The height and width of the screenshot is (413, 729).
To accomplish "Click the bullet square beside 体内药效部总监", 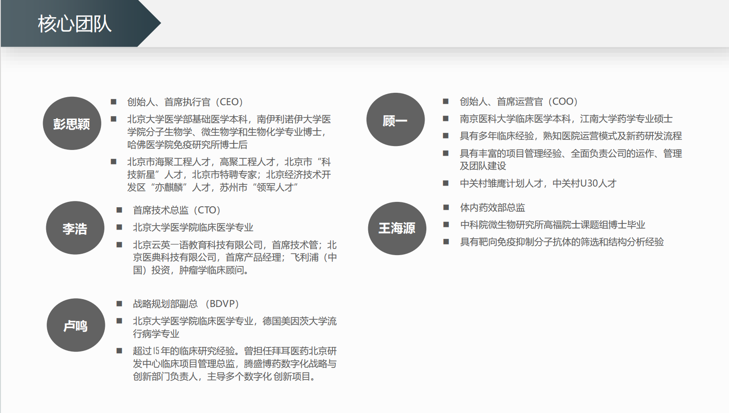I will point(446,208).
